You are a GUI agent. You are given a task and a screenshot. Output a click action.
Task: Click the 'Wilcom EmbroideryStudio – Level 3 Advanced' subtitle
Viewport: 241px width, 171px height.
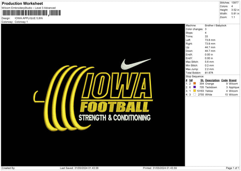pos(29,8)
